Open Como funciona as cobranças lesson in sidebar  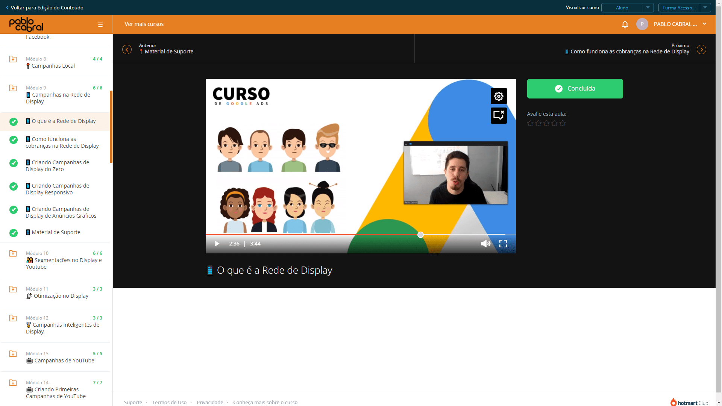62,142
